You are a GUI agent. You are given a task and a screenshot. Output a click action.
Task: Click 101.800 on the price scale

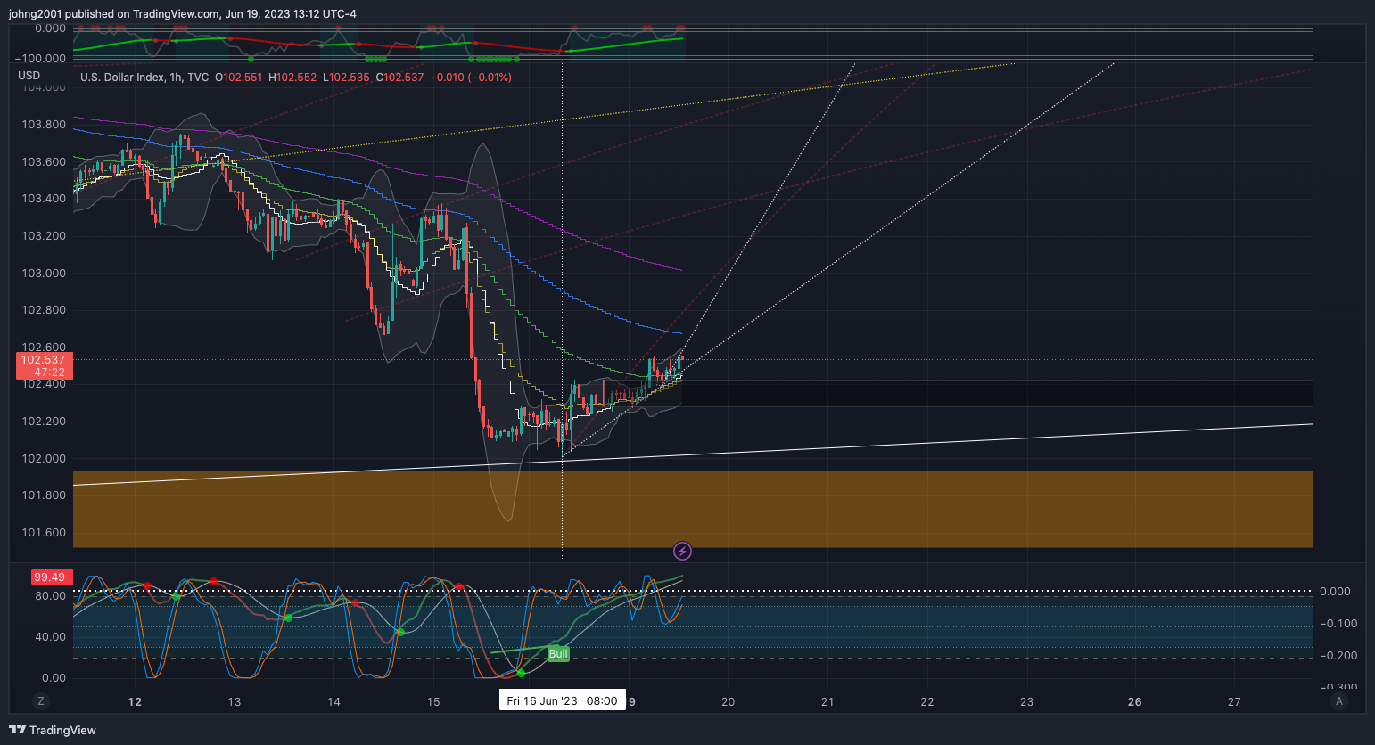[x=44, y=495]
